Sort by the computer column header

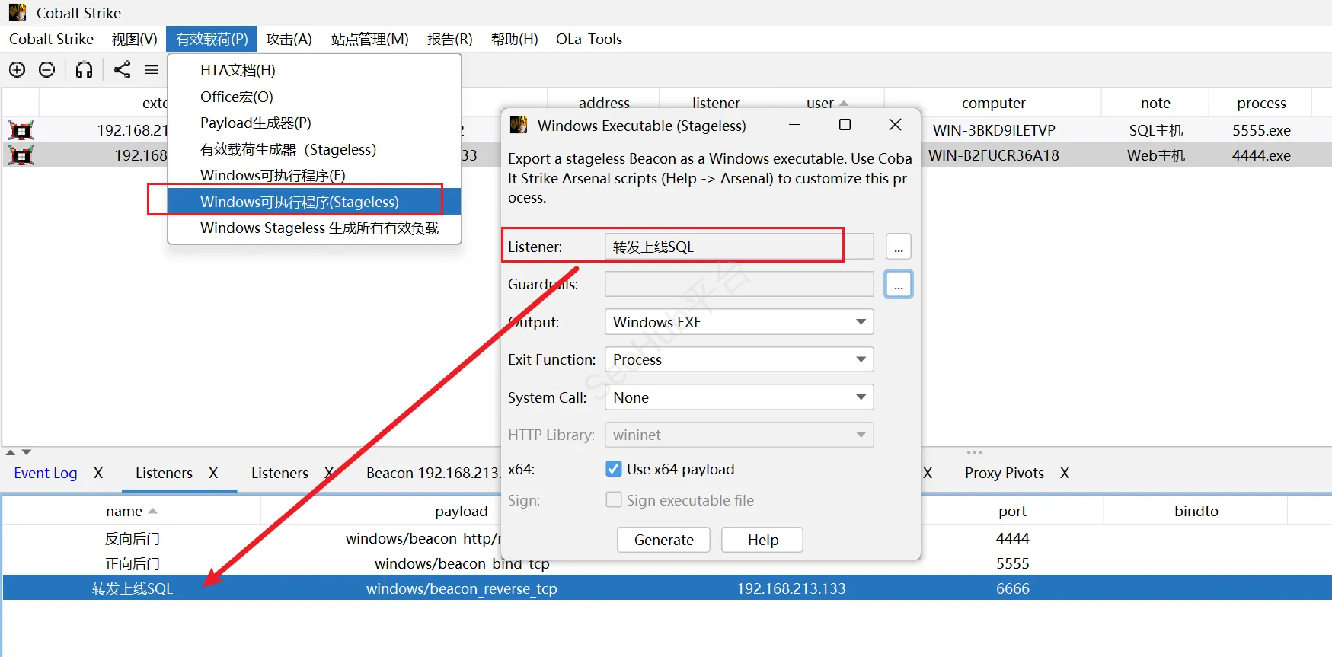click(x=993, y=103)
